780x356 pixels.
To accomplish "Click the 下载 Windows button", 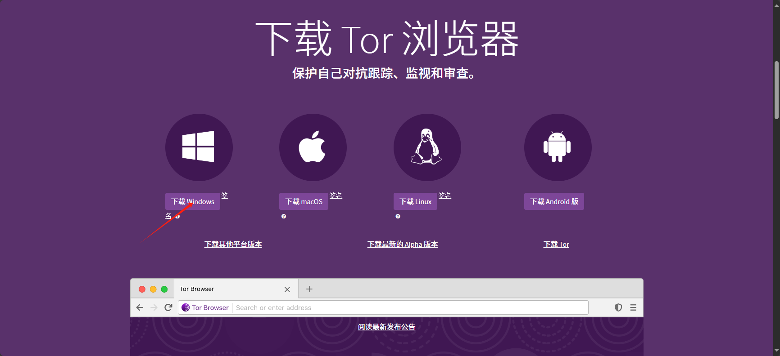I will pos(193,201).
